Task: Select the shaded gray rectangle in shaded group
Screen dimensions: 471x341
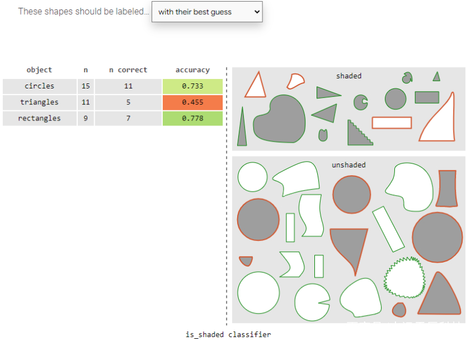Action: click(427, 97)
